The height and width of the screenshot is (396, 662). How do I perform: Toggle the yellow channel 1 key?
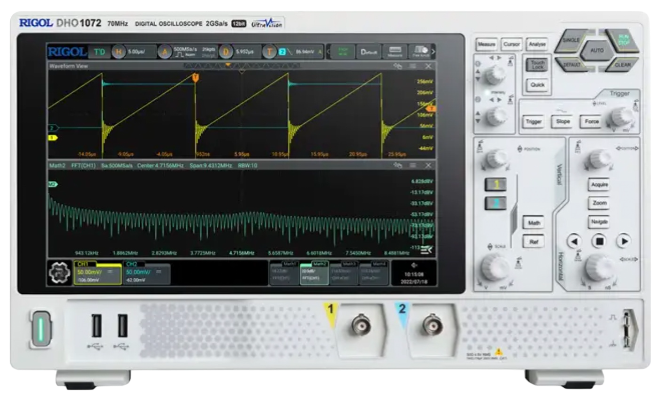tap(495, 184)
